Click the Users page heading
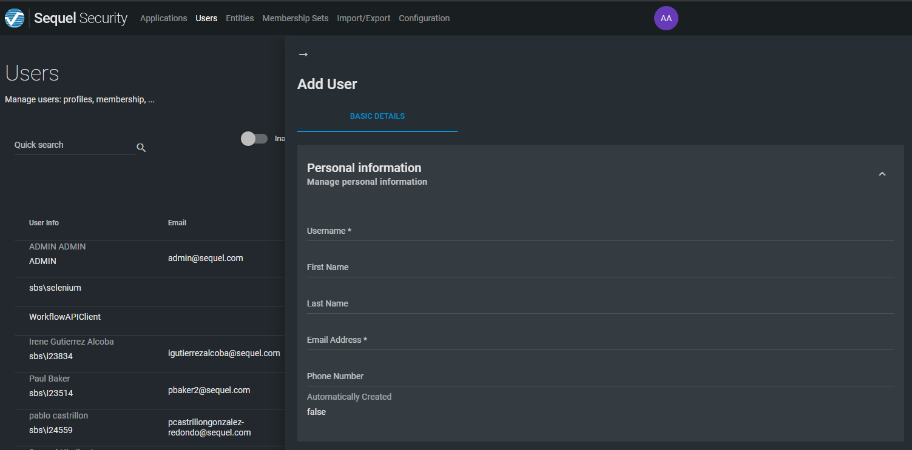This screenshot has width=912, height=450. tap(32, 73)
